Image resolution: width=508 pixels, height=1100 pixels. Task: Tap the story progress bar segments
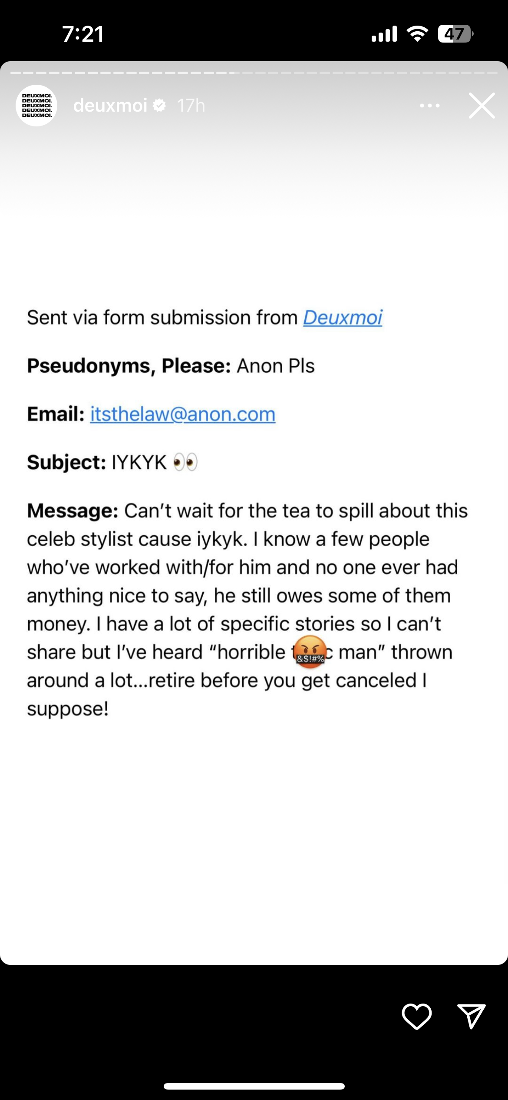tap(254, 73)
